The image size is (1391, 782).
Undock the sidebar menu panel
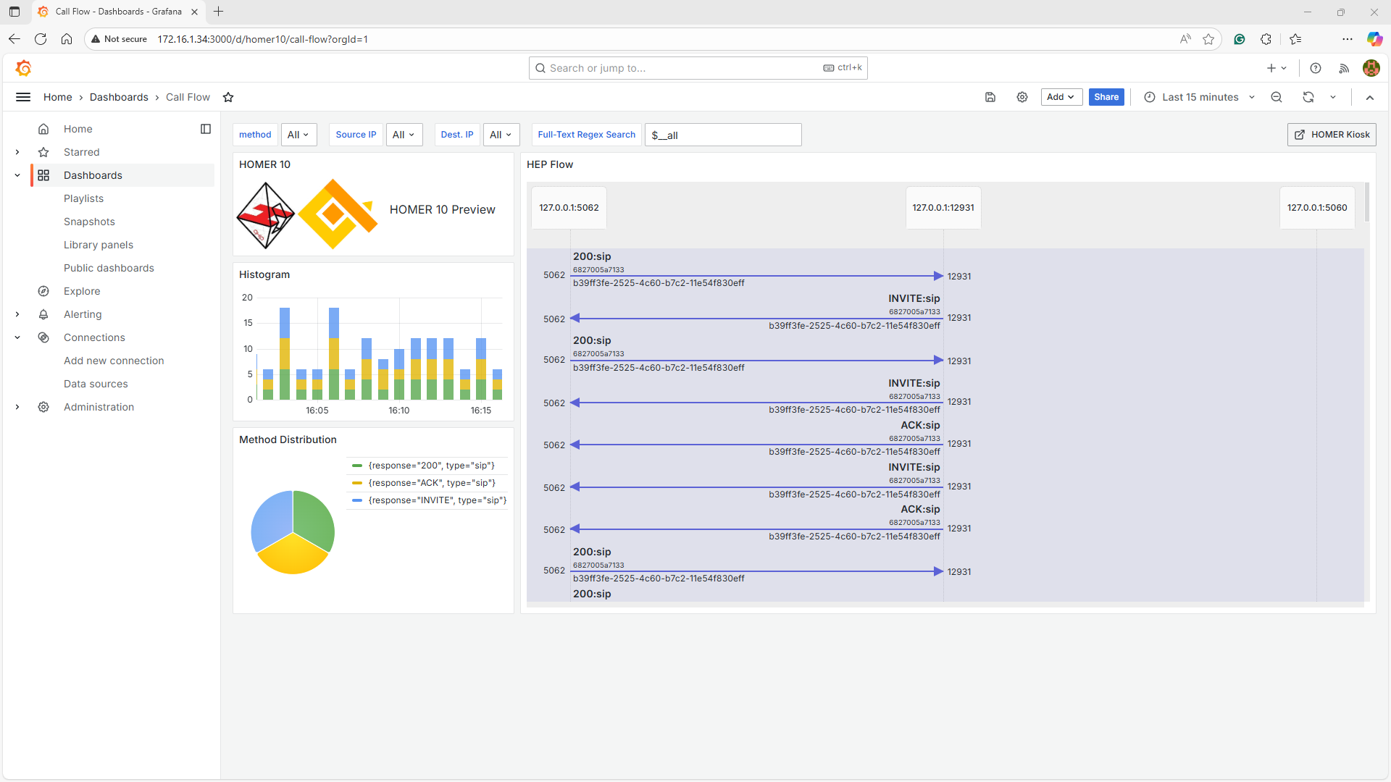coord(206,129)
